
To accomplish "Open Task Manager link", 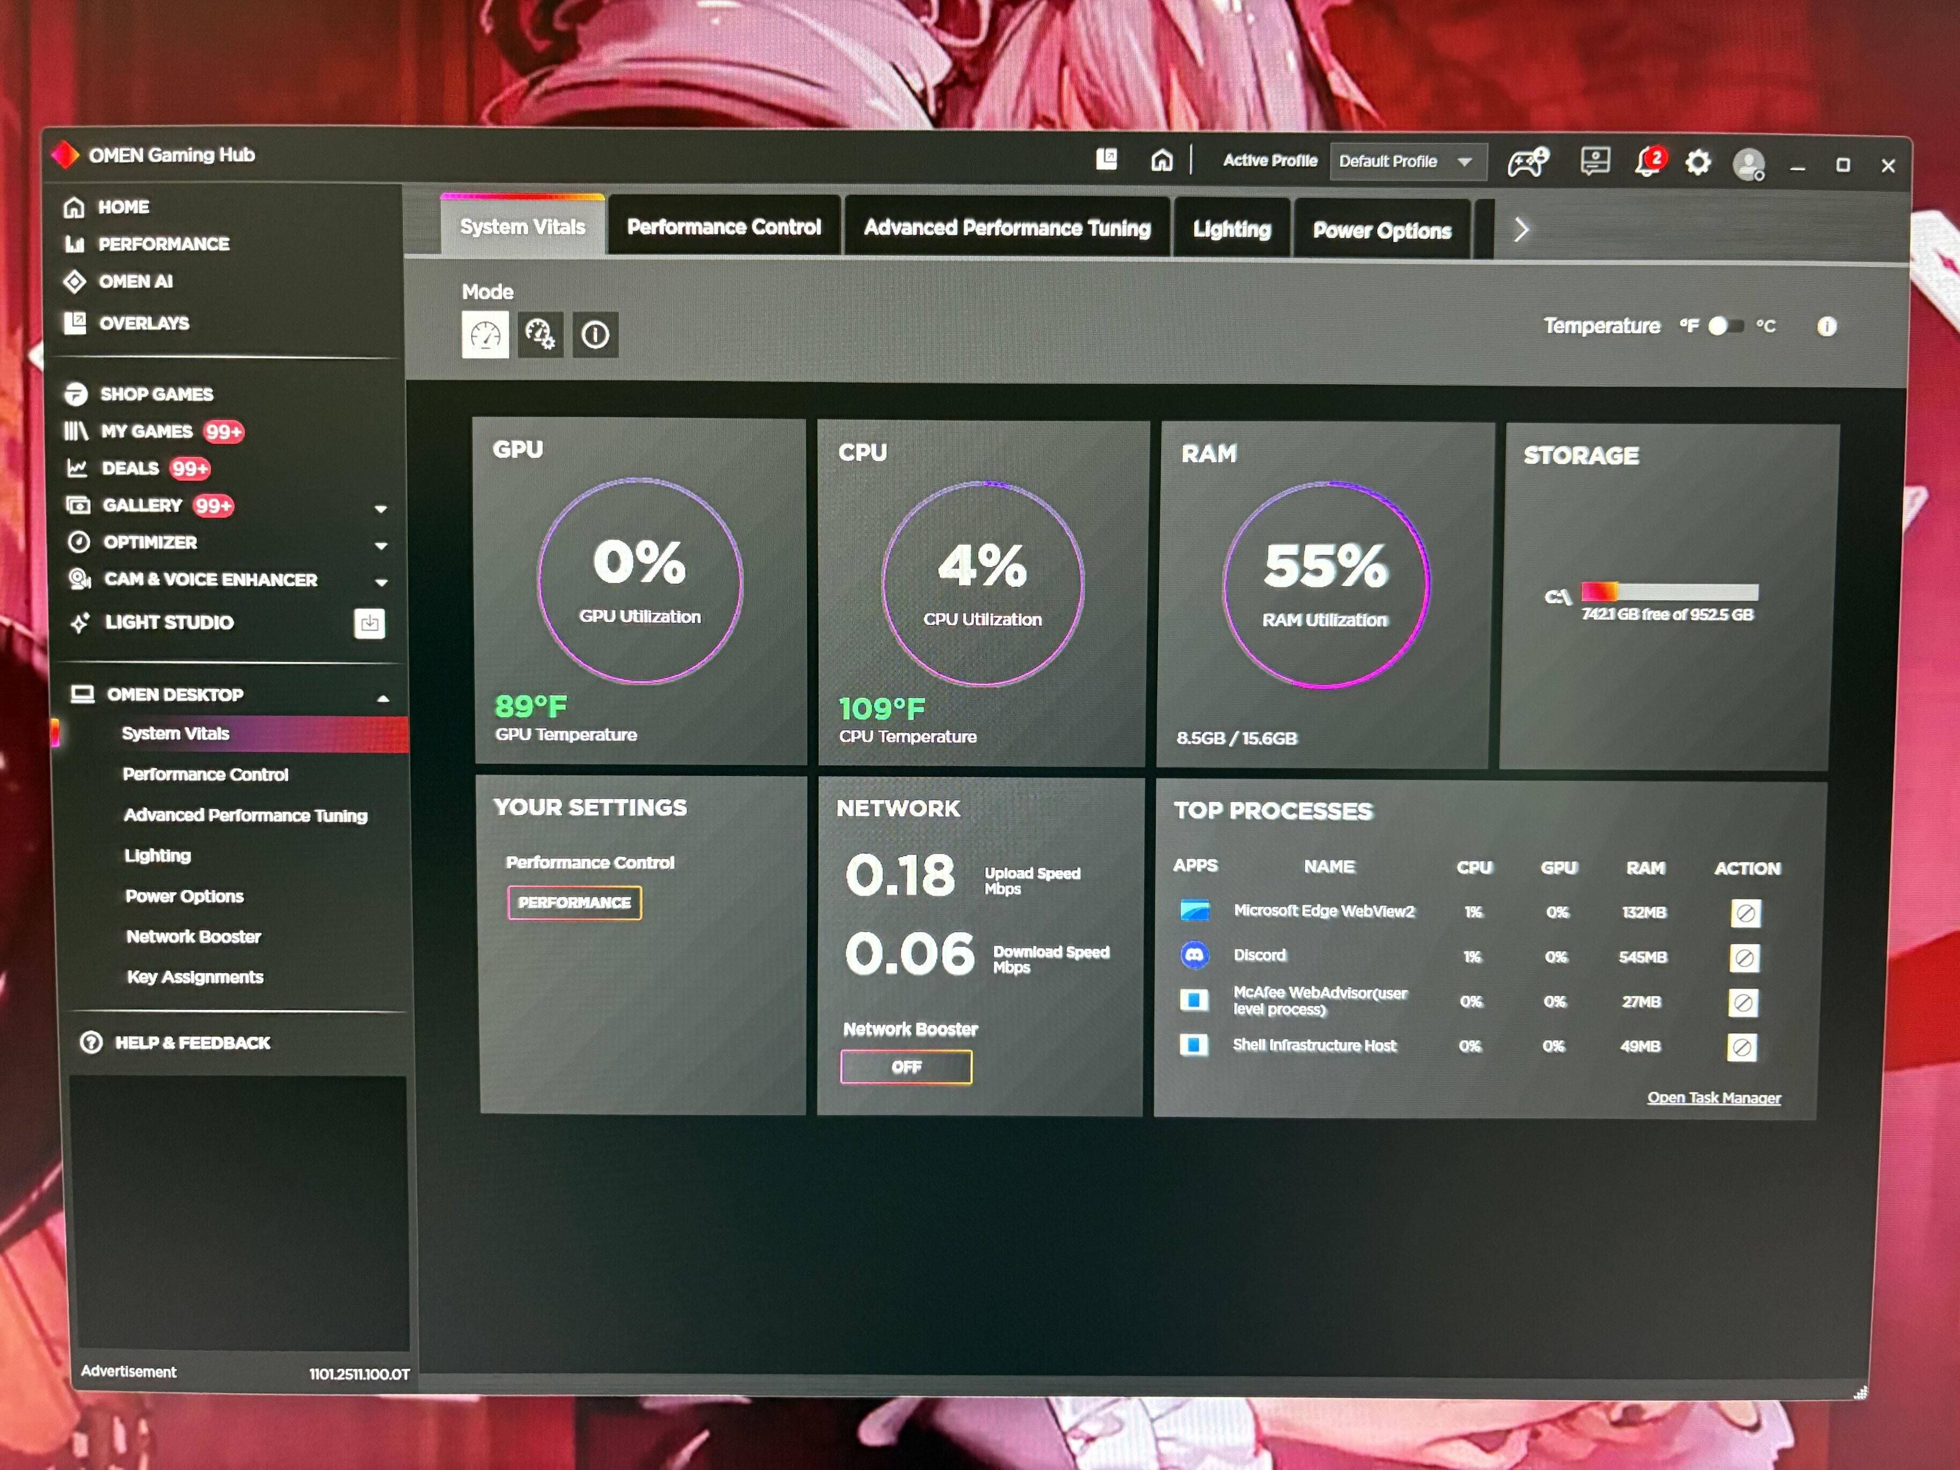I will click(x=1714, y=1098).
